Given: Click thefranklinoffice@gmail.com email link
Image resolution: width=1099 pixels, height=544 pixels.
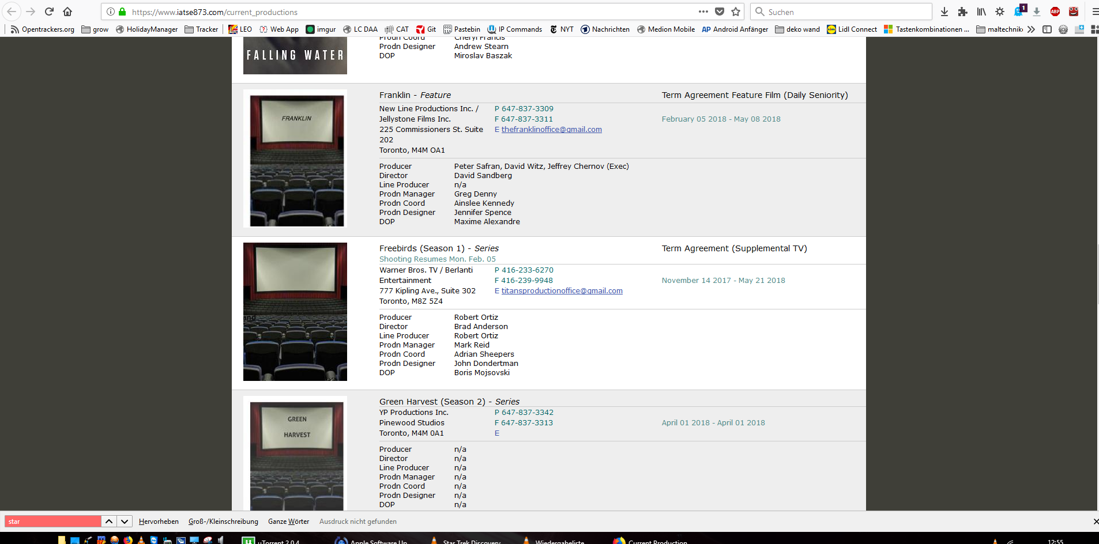Looking at the screenshot, I should 551,130.
